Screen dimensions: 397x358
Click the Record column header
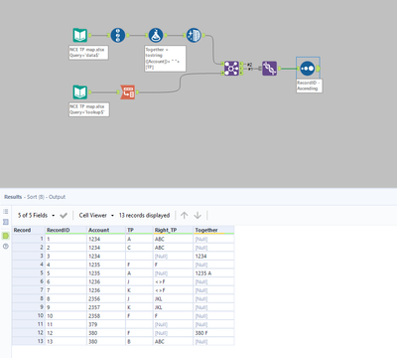[x=29, y=230]
